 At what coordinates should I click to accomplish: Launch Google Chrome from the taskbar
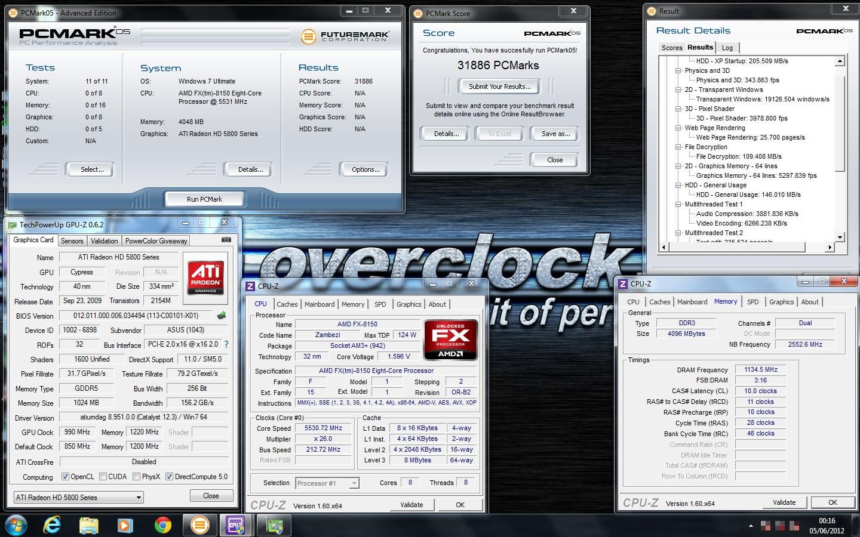pyautogui.click(x=162, y=525)
